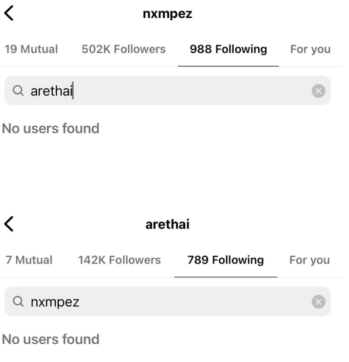Switch to the 142K Followers tab

pos(119,260)
